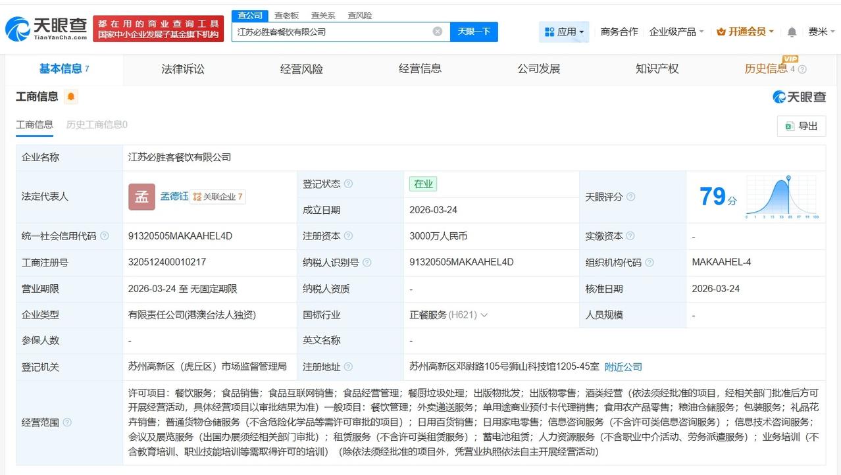Click the company name search input field

tap(329, 31)
